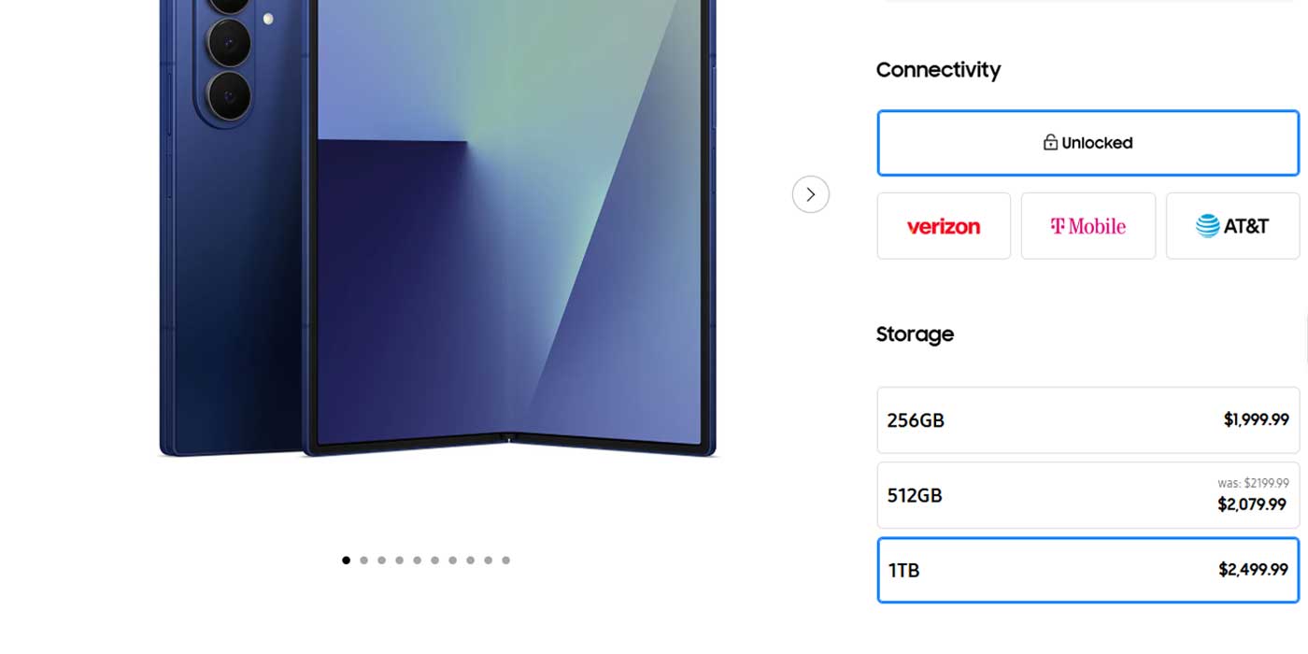Image resolution: width=1308 pixels, height=654 pixels.
Task: View the fifth carousel dot image
Action: (417, 561)
